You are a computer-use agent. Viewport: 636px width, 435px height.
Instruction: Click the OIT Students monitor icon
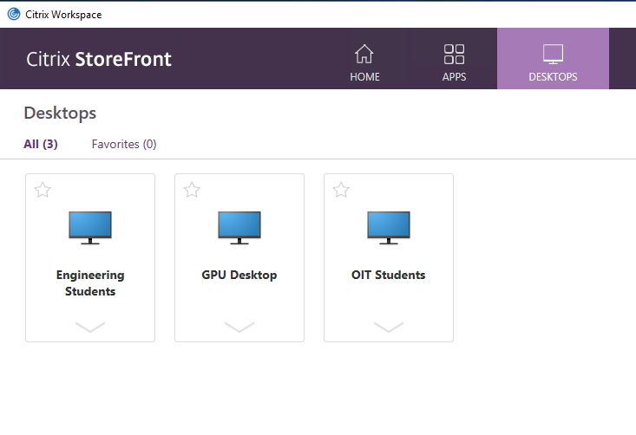coord(389,226)
